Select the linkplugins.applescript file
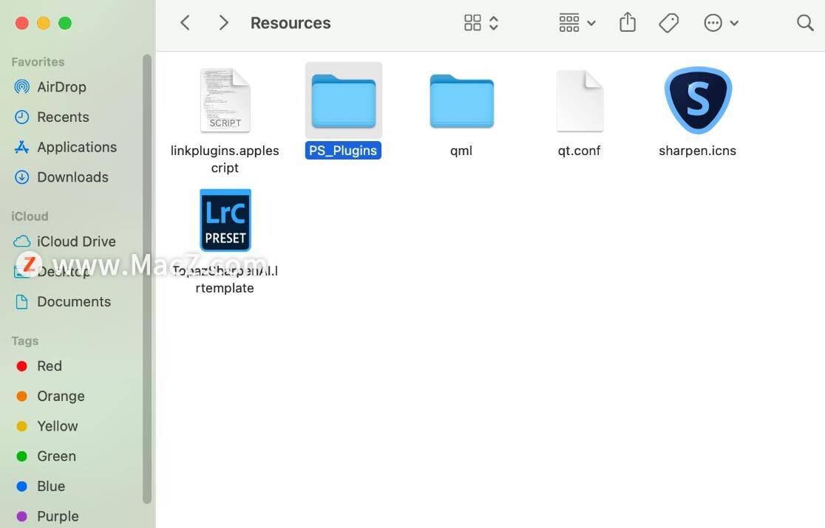The width and height of the screenshot is (825, 528). pyautogui.click(x=225, y=101)
